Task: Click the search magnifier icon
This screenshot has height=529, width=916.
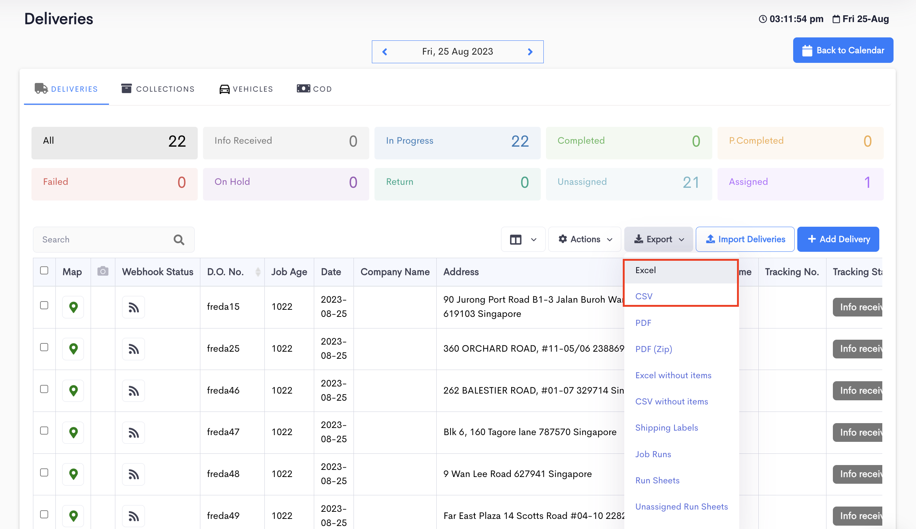Action: (179, 239)
